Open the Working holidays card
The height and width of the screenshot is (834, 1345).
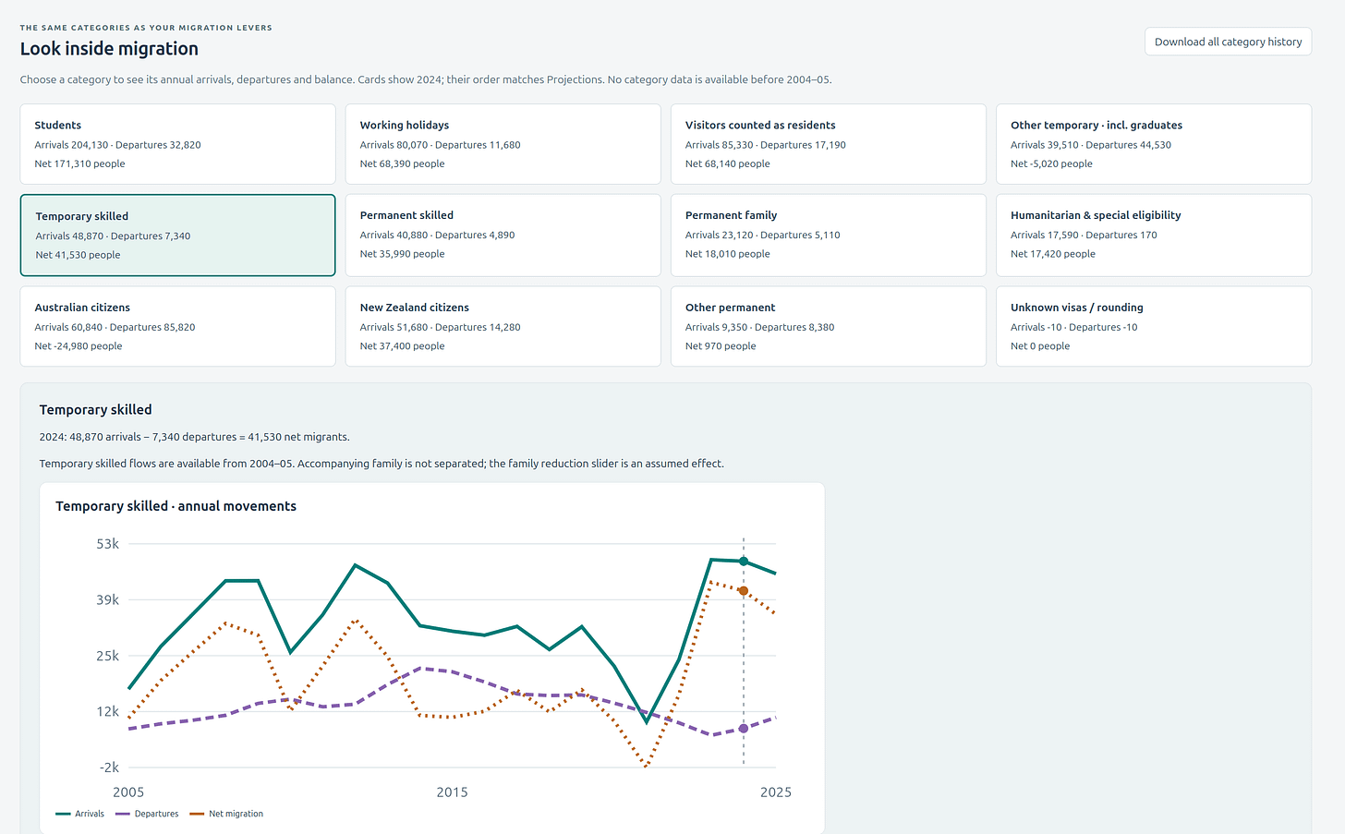503,144
